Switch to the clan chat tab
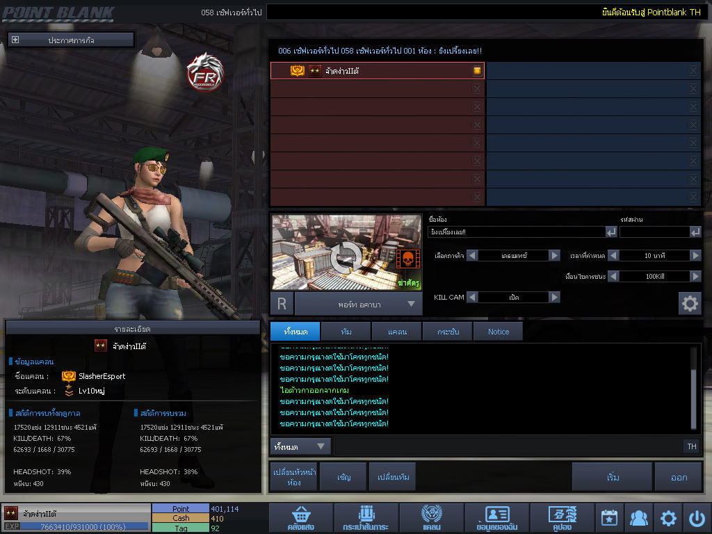Image resolution: width=712 pixels, height=534 pixels. [396, 332]
